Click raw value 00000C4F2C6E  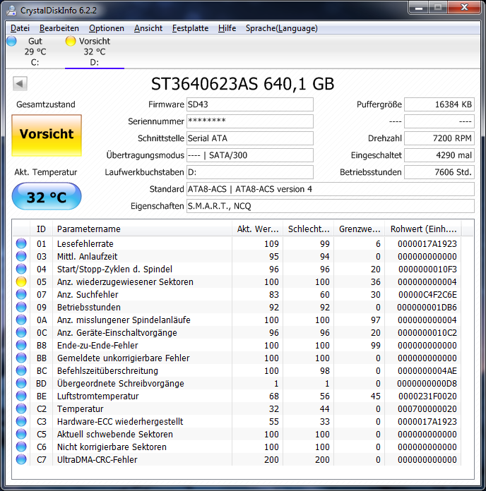point(427,294)
